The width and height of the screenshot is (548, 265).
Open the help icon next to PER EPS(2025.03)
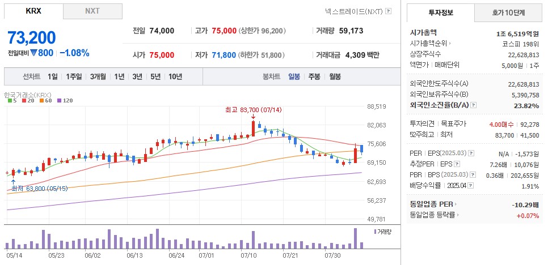471,153
